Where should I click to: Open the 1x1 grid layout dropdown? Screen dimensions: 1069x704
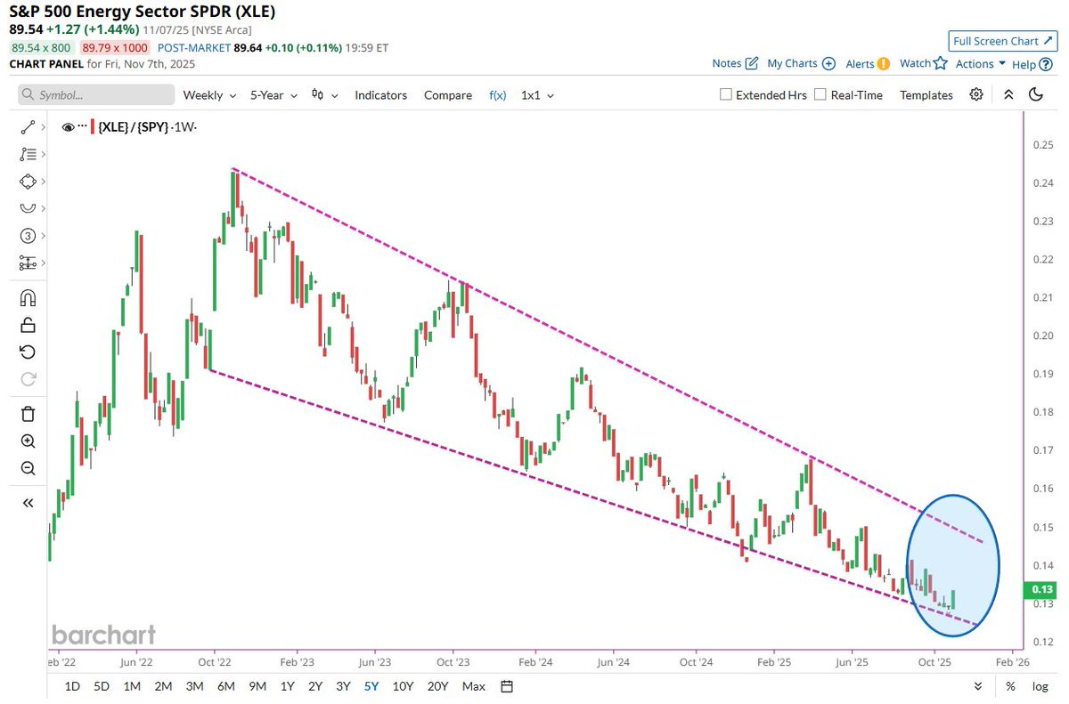pos(537,95)
